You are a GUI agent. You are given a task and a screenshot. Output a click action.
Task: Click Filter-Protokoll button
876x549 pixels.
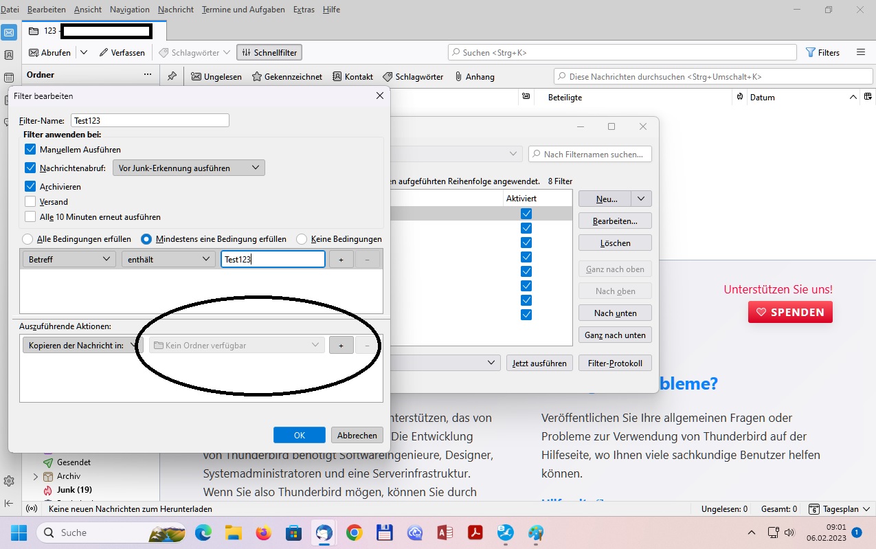click(615, 363)
